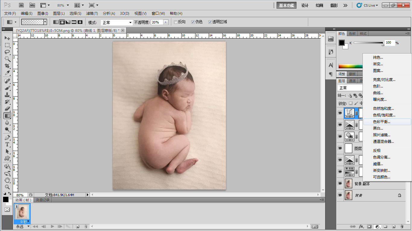Screen dimensions: 412x231
Task: Open the 滤镜(T) menu
Action: point(92,14)
